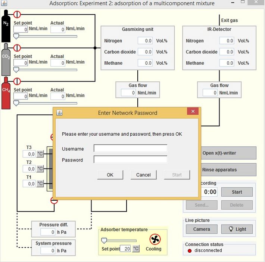Click the °C unit button next to T3
The width and height of the screenshot is (265, 262).
coord(40,154)
